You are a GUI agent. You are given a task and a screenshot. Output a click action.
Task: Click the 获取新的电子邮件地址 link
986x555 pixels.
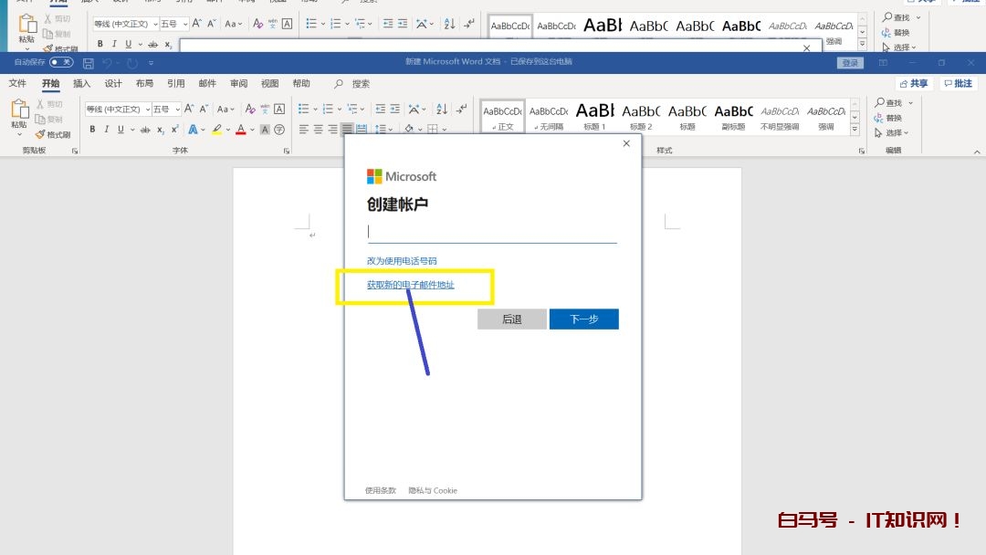410,285
